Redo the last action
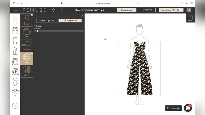 61,10
